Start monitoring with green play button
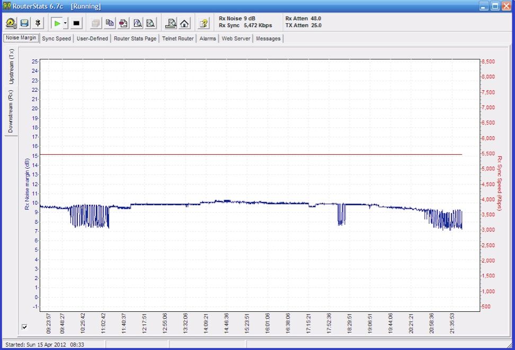Screen dimensions: 515x350 [57, 23]
